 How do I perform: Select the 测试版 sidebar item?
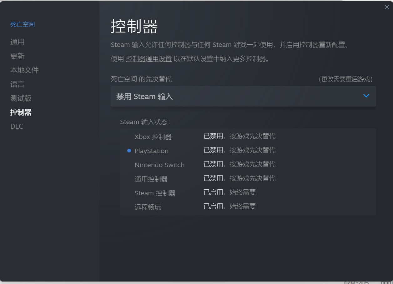point(21,98)
